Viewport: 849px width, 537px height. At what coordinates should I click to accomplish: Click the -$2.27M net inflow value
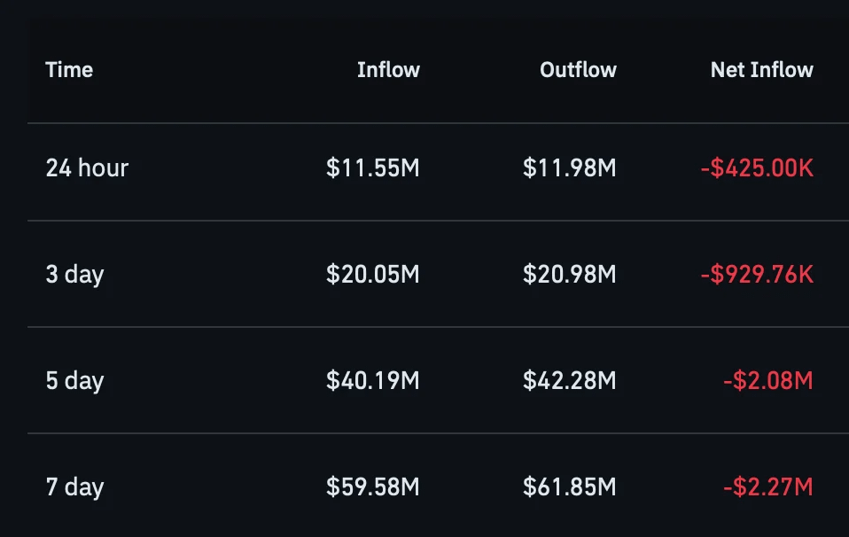(x=768, y=486)
